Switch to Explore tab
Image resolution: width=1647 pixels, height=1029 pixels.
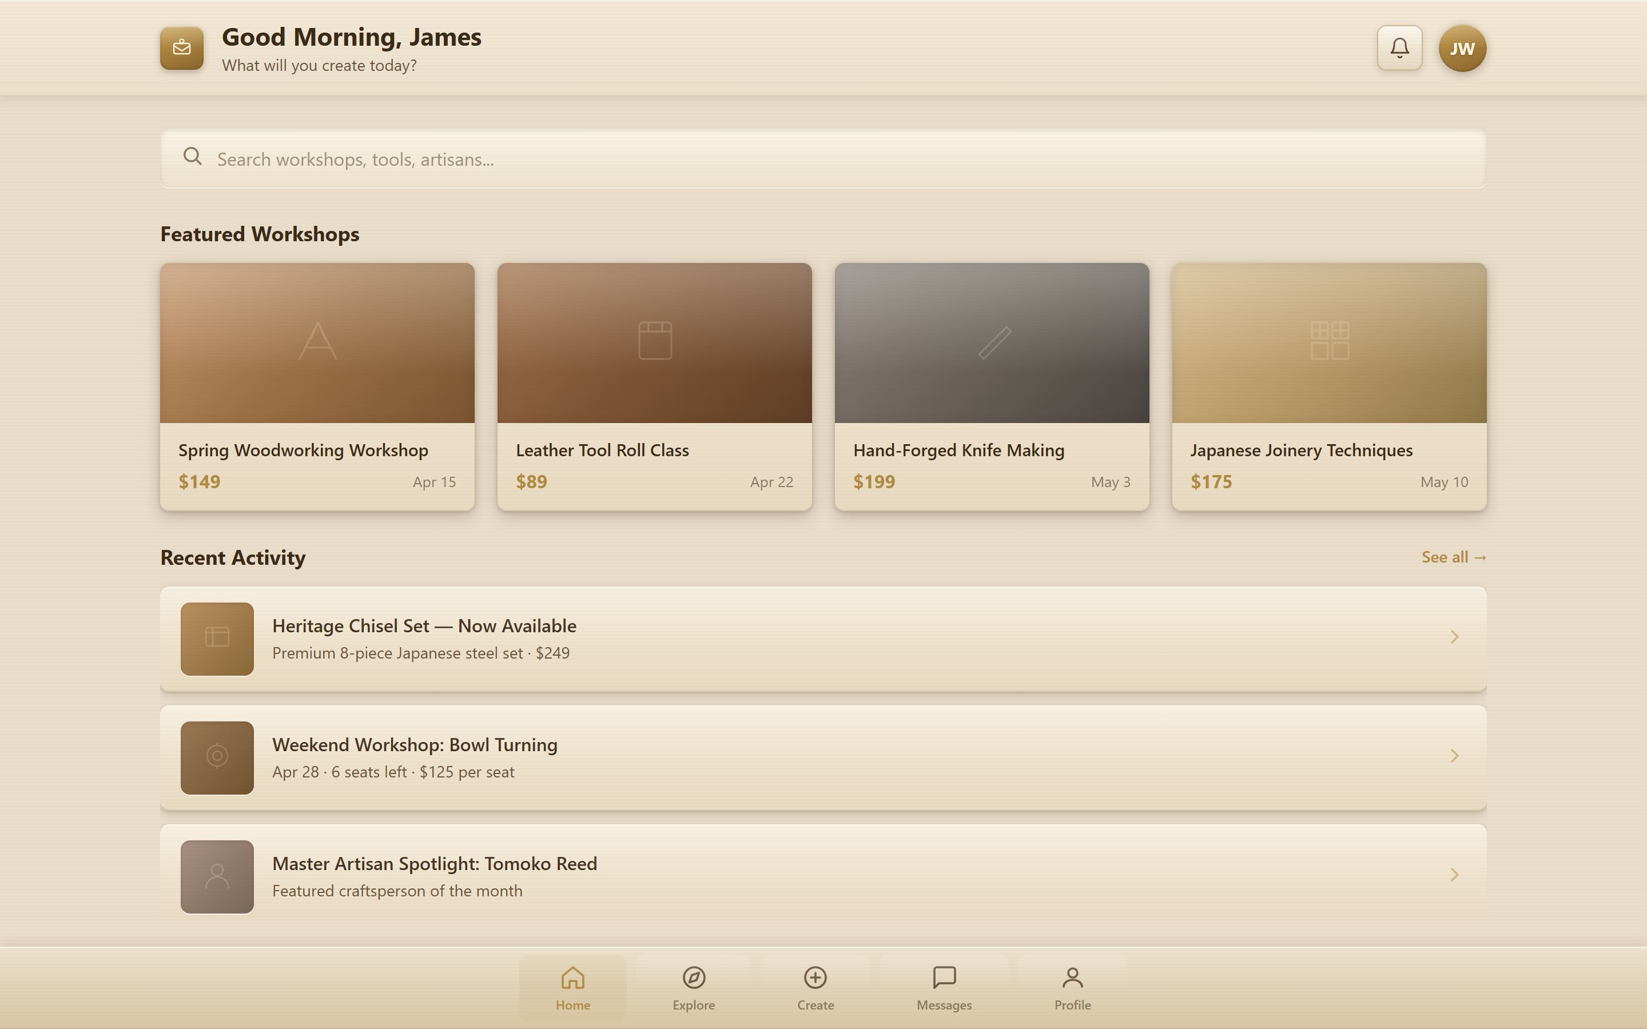[x=694, y=987]
